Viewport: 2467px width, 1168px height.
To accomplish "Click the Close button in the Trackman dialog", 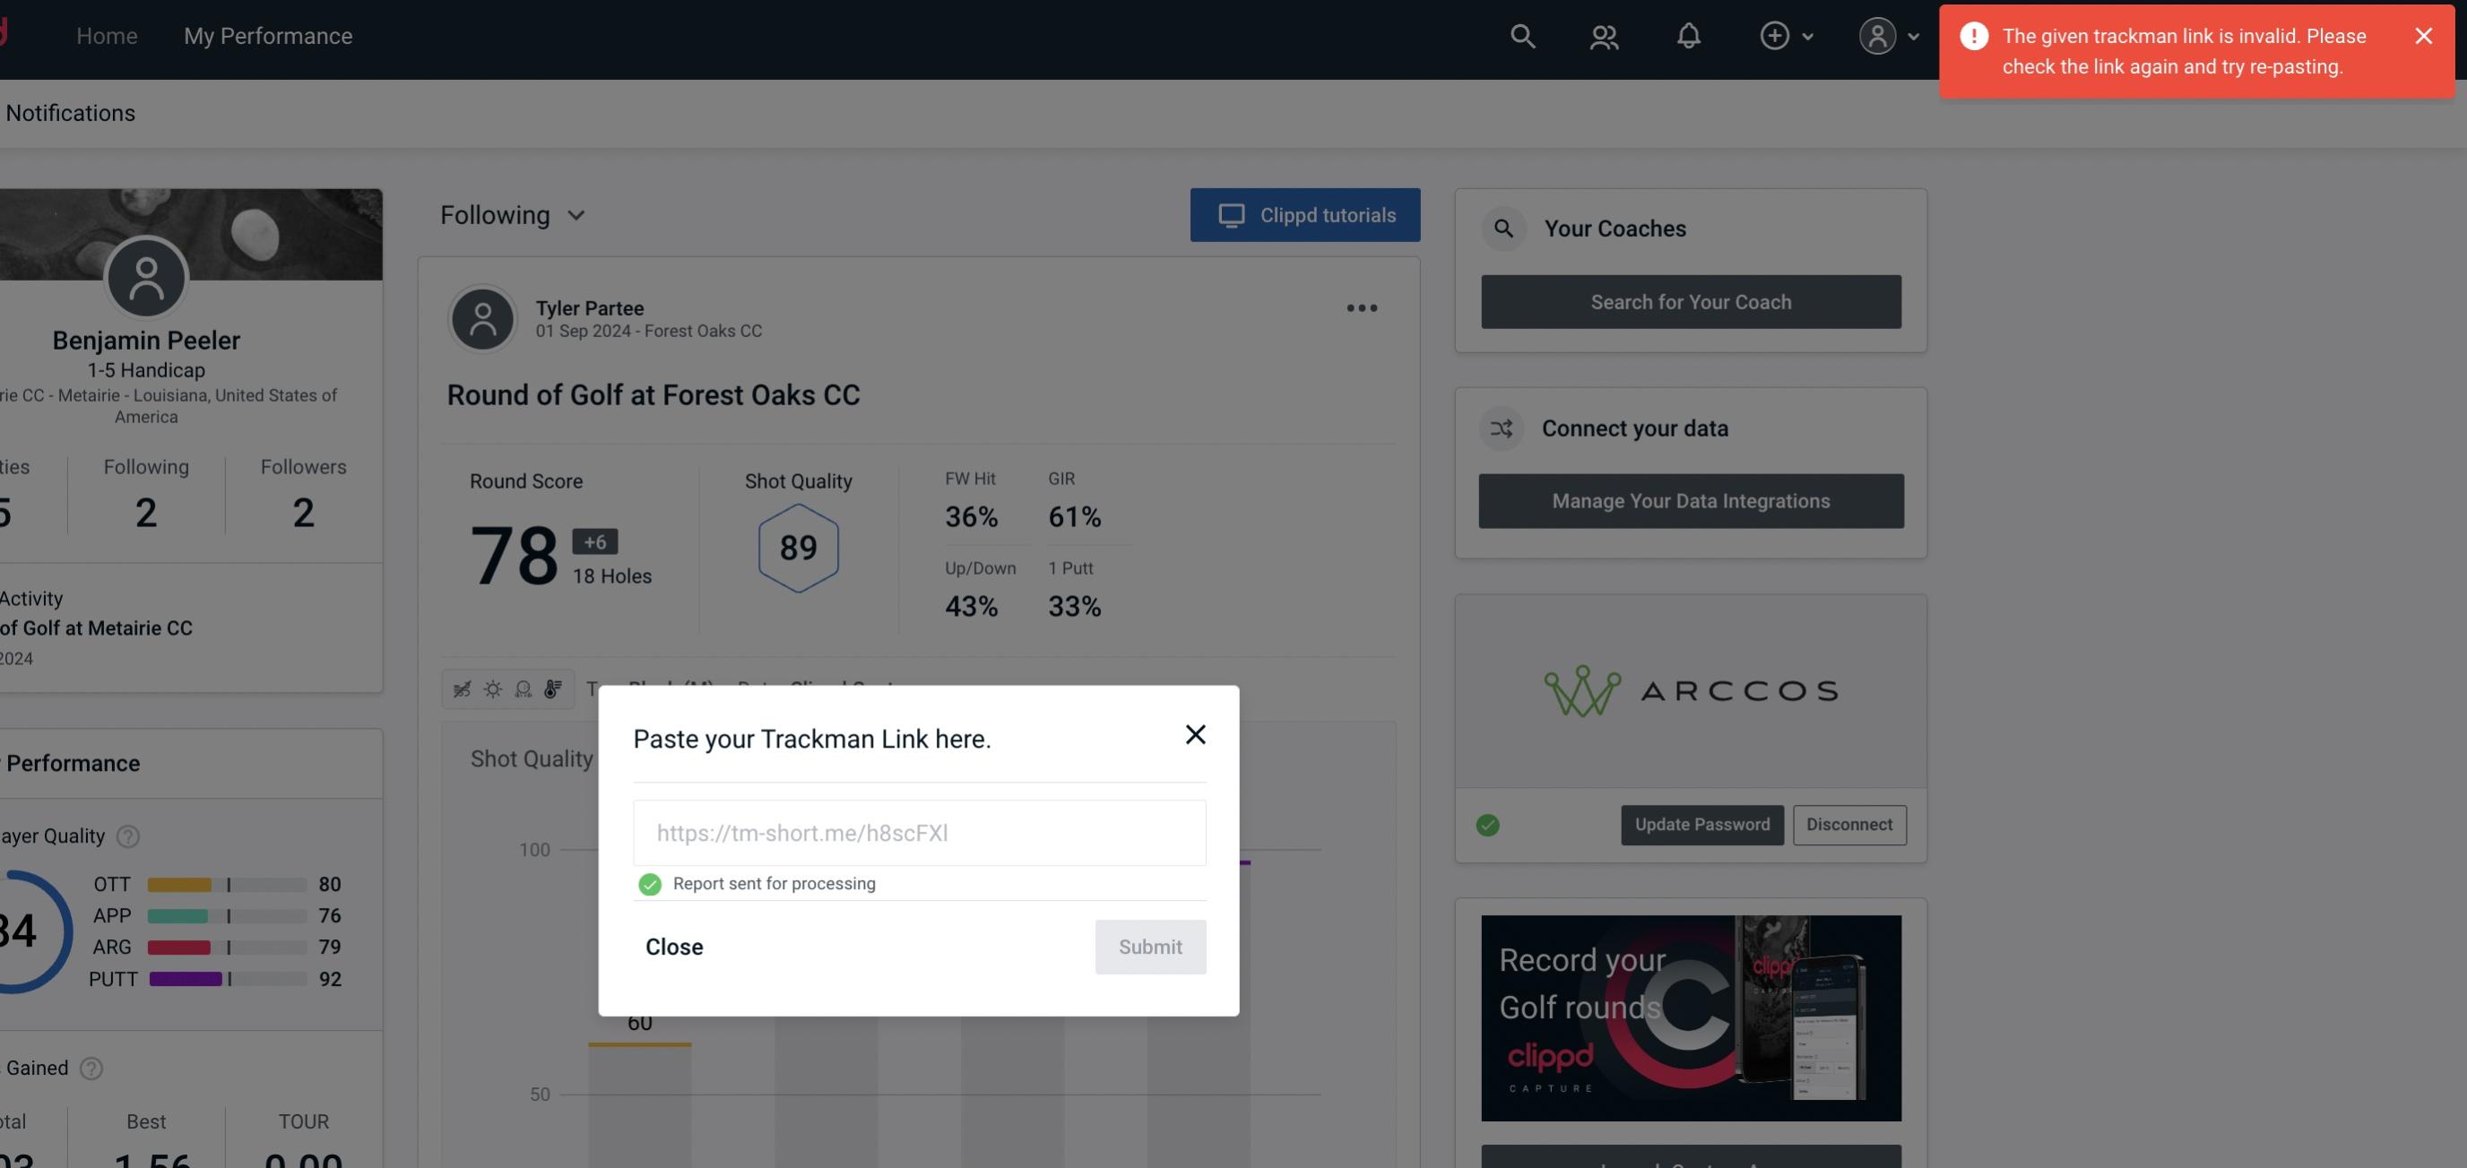I will [x=673, y=946].
